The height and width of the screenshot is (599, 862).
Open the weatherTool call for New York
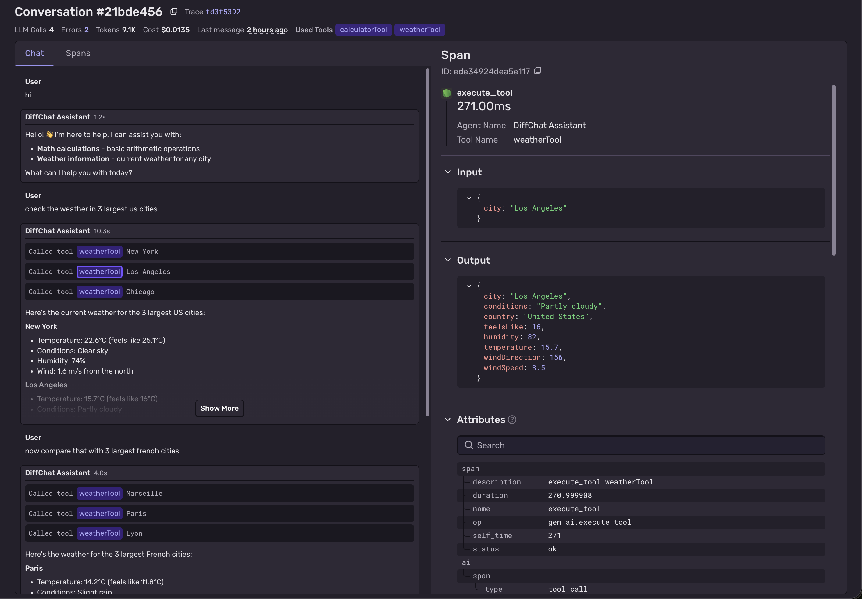tap(99, 251)
